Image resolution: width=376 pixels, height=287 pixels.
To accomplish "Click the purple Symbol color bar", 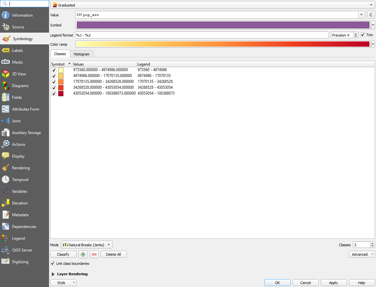I will (x=223, y=25).
